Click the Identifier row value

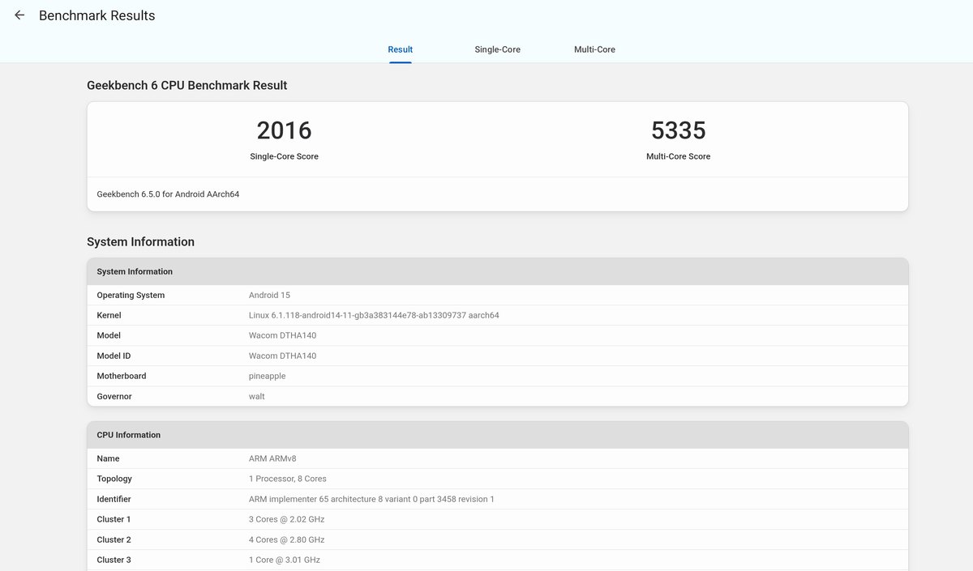click(371, 499)
